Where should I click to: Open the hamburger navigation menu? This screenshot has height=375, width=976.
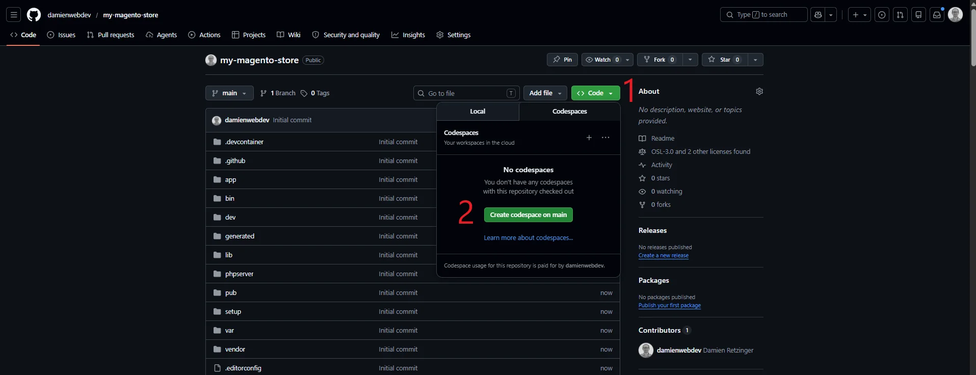click(x=14, y=15)
